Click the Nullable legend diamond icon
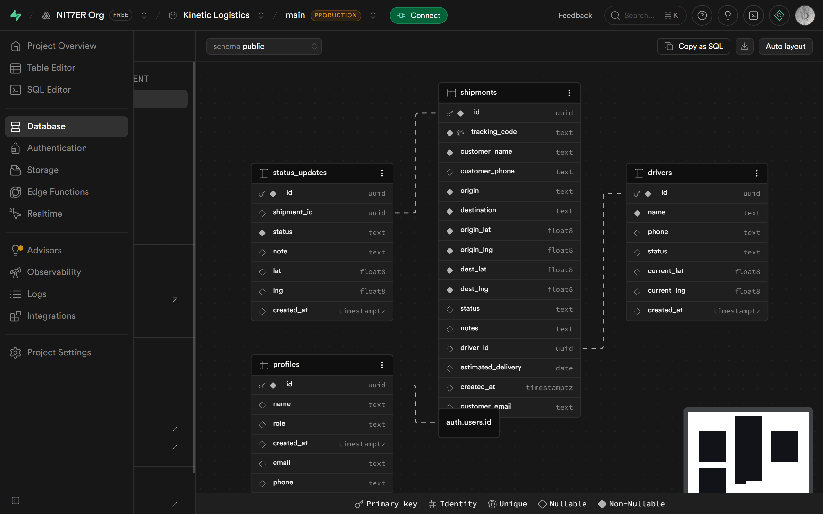This screenshot has height=514, width=823. click(x=542, y=504)
